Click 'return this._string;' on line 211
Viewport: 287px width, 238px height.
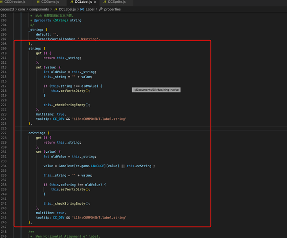[x=62, y=58]
